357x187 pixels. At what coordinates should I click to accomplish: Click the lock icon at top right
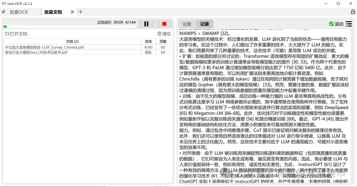[353, 12]
